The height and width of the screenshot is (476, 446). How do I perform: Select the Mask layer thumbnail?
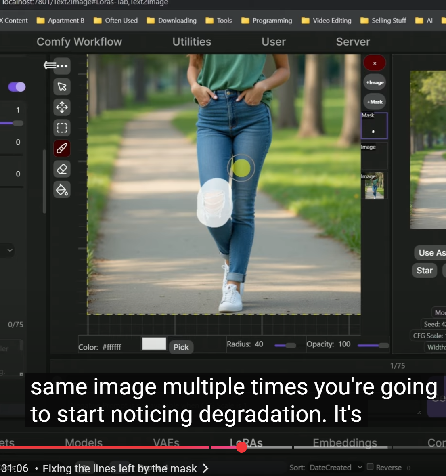click(x=374, y=126)
